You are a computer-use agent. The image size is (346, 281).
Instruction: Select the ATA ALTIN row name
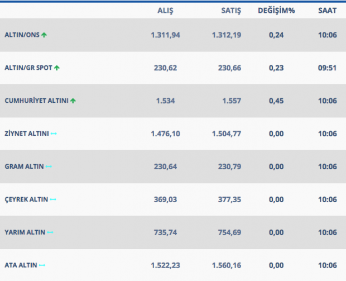[20, 265]
